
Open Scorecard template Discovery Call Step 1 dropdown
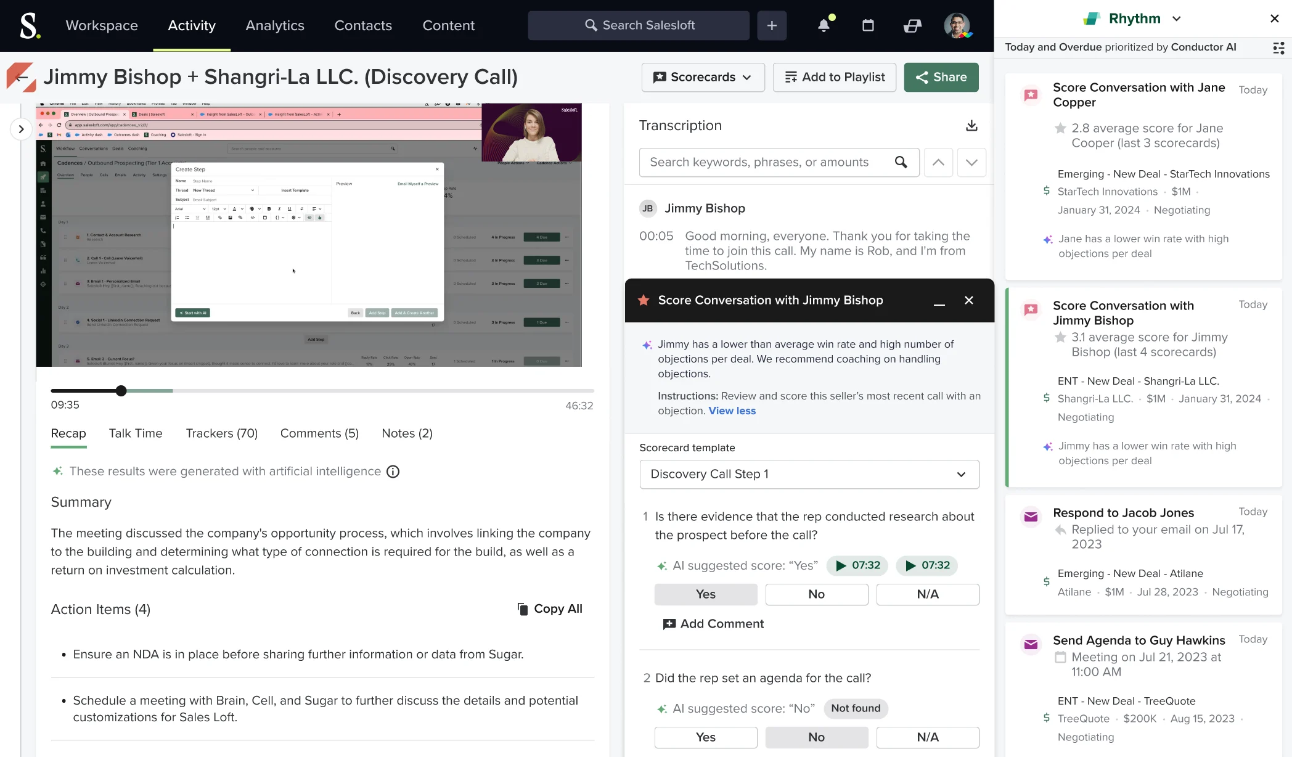click(x=809, y=474)
